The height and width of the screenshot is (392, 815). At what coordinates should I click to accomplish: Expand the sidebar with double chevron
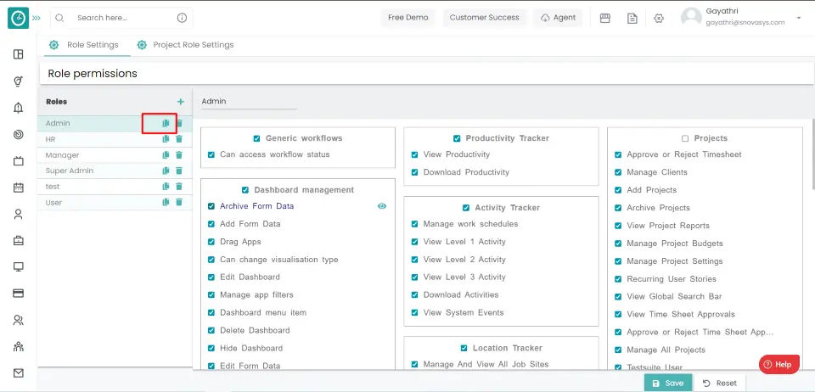37,18
